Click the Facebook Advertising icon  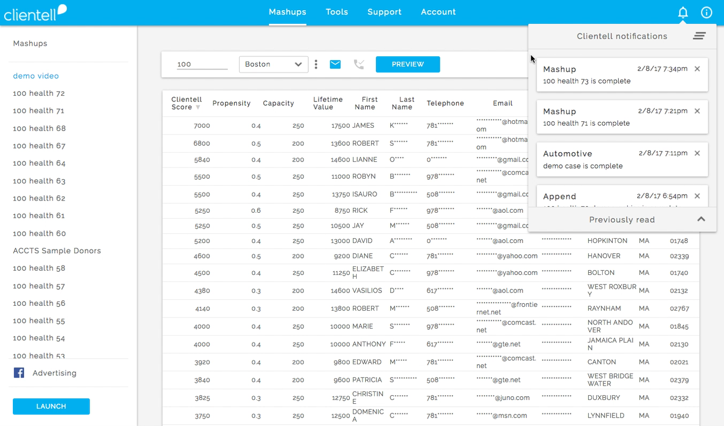pos(19,373)
